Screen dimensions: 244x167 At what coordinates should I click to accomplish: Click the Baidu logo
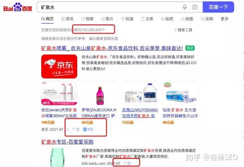[x=18, y=7]
